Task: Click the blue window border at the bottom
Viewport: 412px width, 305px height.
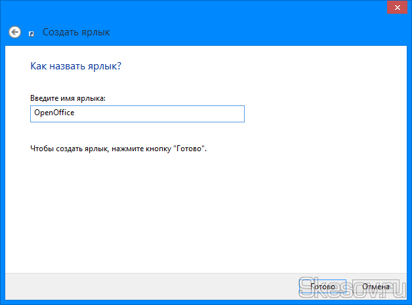Action: click(197, 302)
